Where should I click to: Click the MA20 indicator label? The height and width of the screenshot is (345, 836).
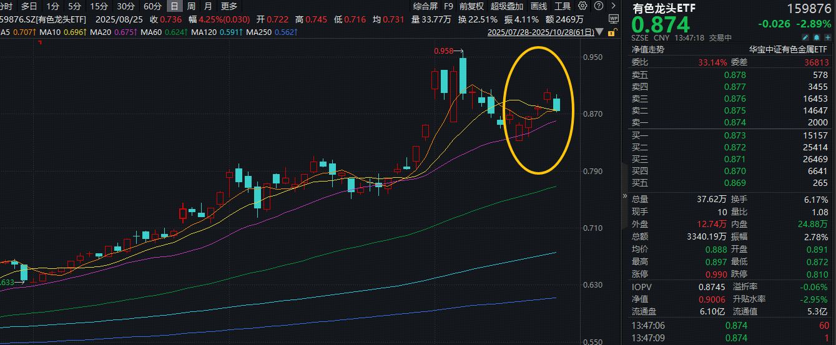[x=101, y=31]
